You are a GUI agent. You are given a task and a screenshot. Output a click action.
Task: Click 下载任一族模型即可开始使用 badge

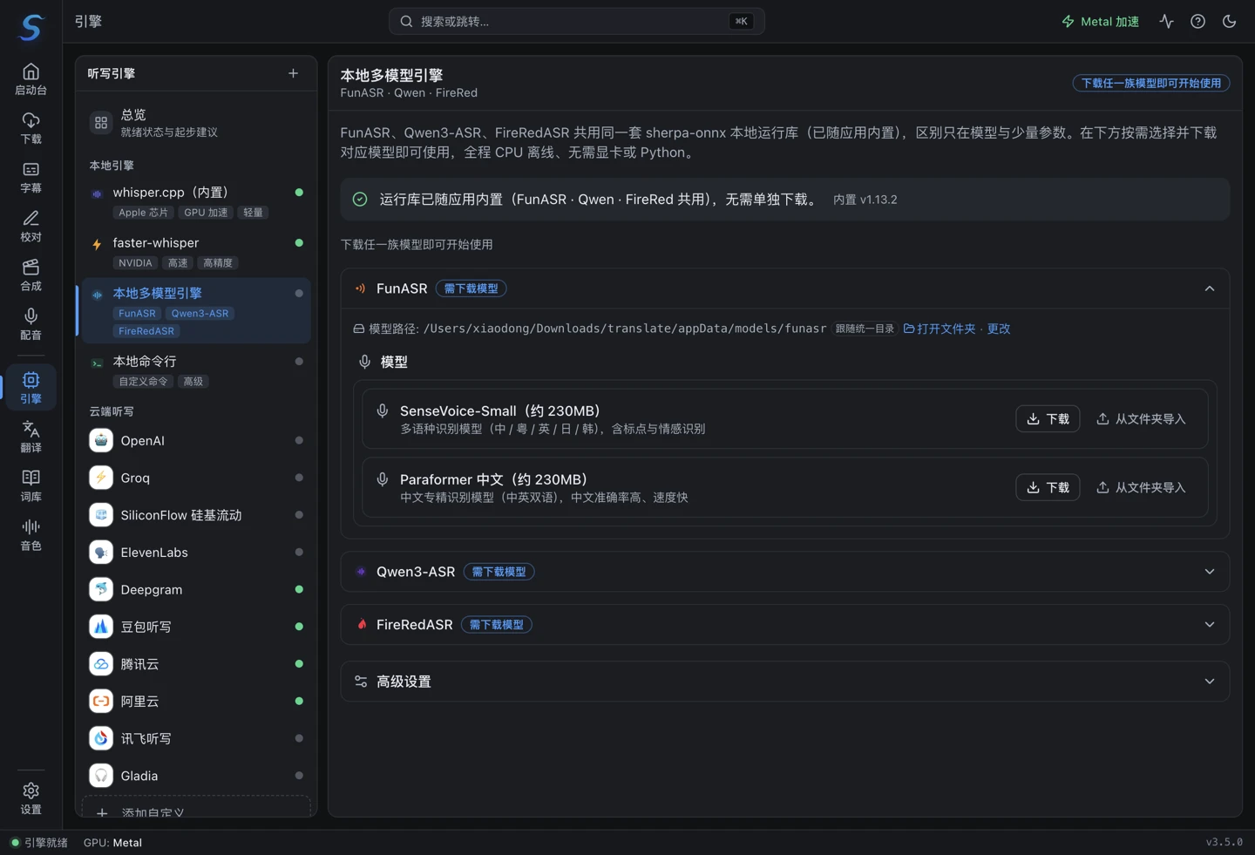pos(1150,83)
